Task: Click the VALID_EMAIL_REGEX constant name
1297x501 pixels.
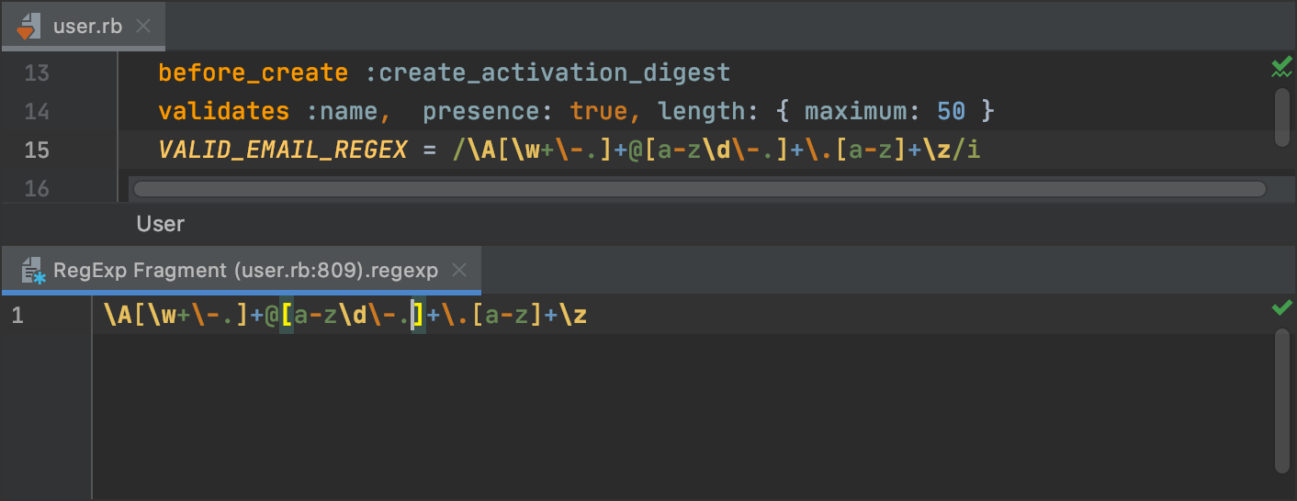Action: coord(282,150)
